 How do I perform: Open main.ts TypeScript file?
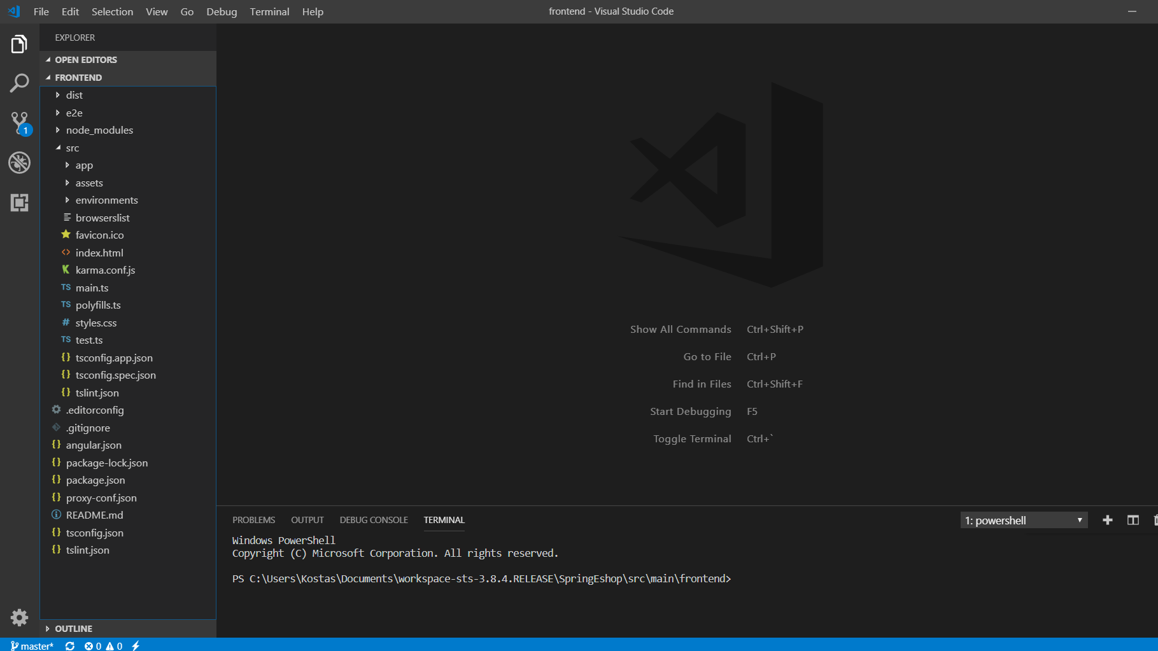click(x=127, y=288)
